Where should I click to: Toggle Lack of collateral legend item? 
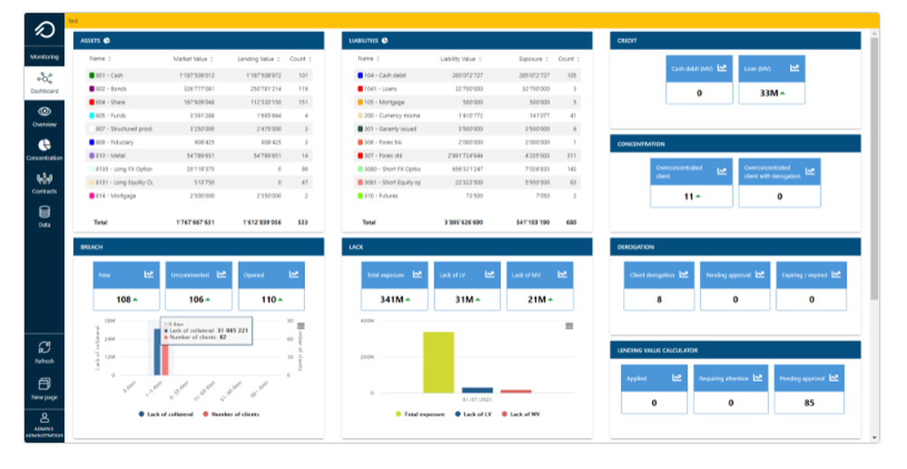tap(166, 414)
